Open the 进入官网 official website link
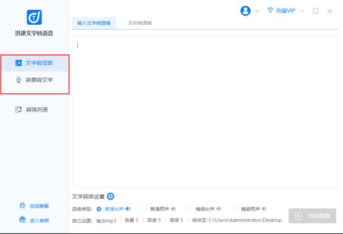The height and width of the screenshot is (234, 343). point(39,220)
